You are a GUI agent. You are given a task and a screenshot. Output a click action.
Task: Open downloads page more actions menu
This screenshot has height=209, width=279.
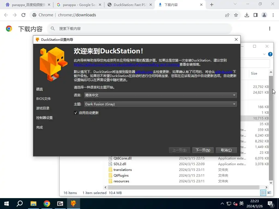point(270,29)
